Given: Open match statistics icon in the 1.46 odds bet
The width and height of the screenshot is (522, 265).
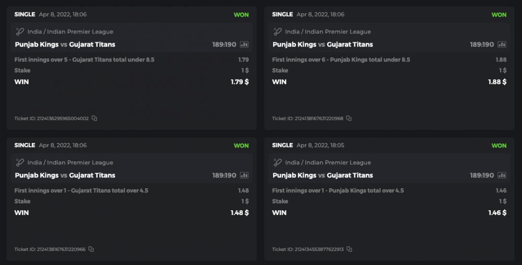Looking at the screenshot, I should coord(502,175).
